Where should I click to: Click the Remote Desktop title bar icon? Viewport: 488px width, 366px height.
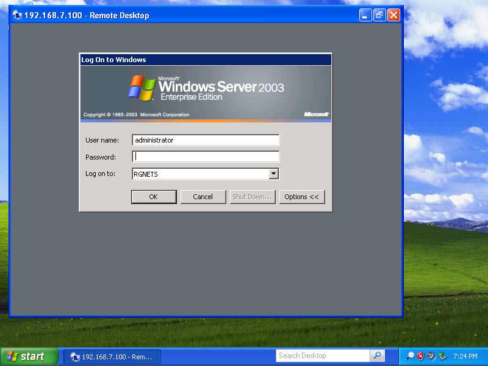click(x=17, y=15)
